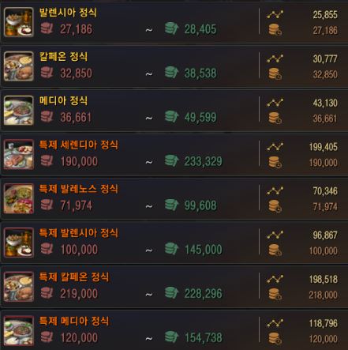The width and height of the screenshot is (348, 350).
Task: Click the 199,405 recent price value
Action: tap(324, 147)
